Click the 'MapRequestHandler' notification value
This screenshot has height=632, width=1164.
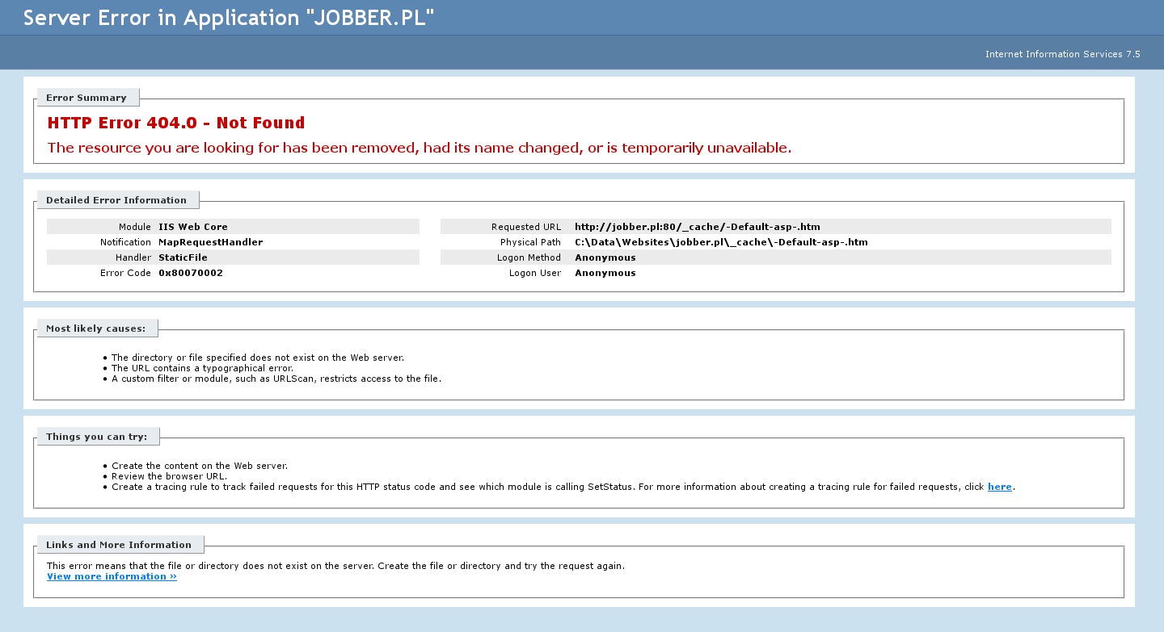click(x=210, y=242)
